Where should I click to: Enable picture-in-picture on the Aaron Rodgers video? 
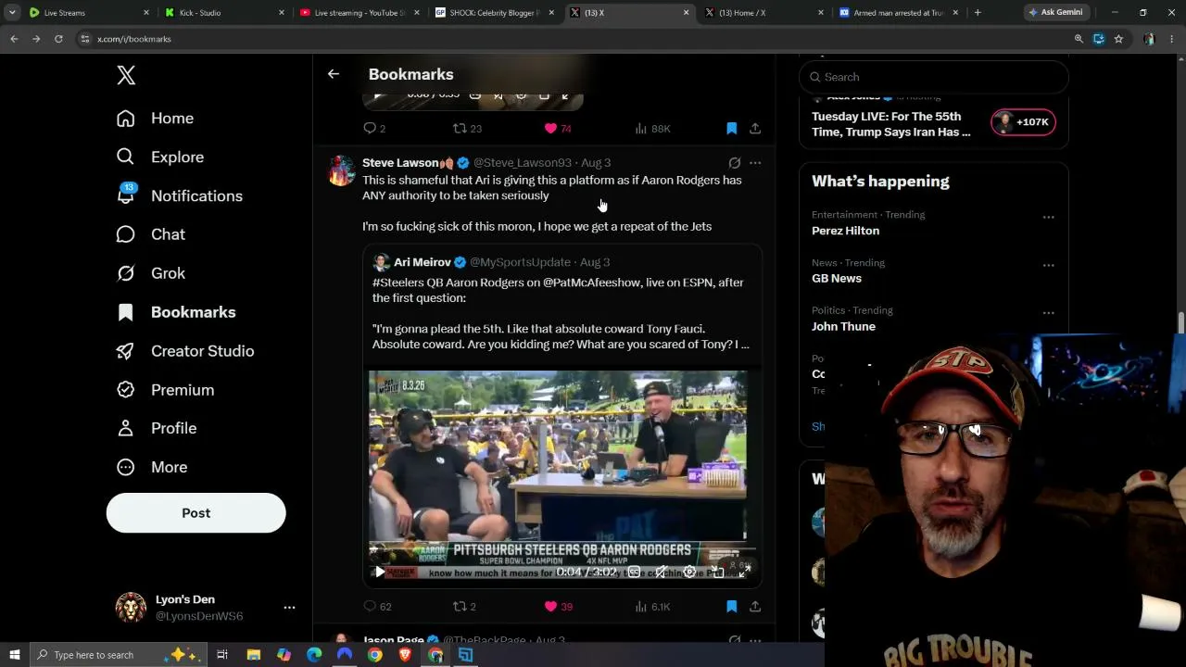click(x=716, y=573)
